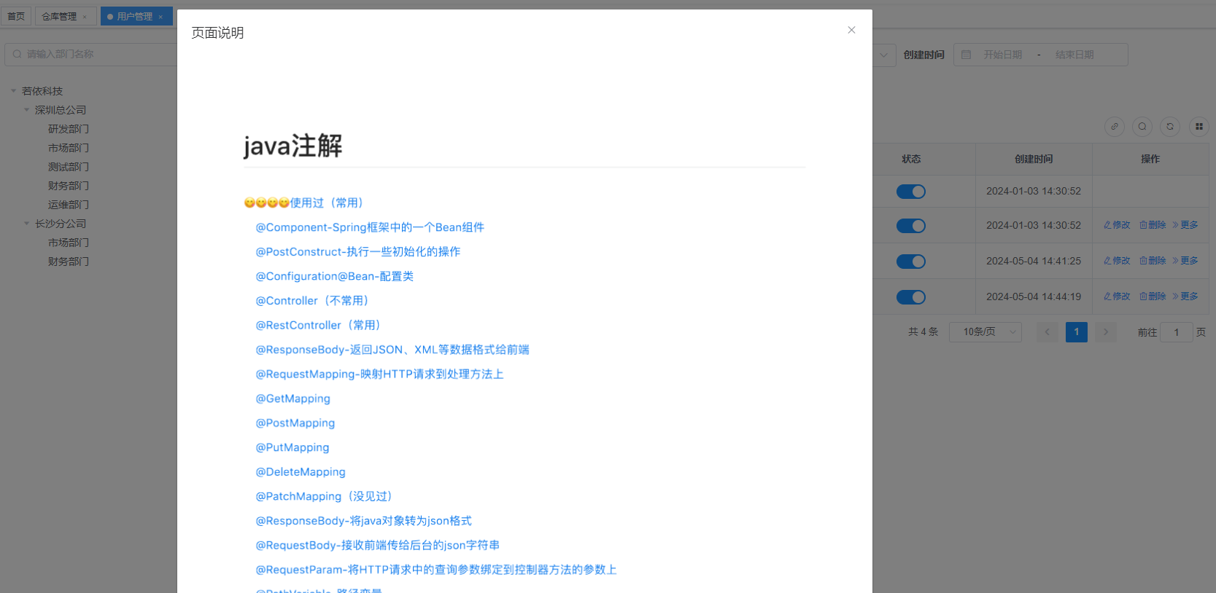This screenshot has height=593, width=1216.
Task: Open the @ResponseBody-将java对象转为json格式 link
Action: click(364, 521)
